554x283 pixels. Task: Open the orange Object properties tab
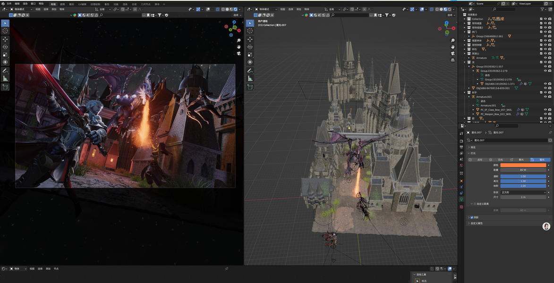coord(461,181)
